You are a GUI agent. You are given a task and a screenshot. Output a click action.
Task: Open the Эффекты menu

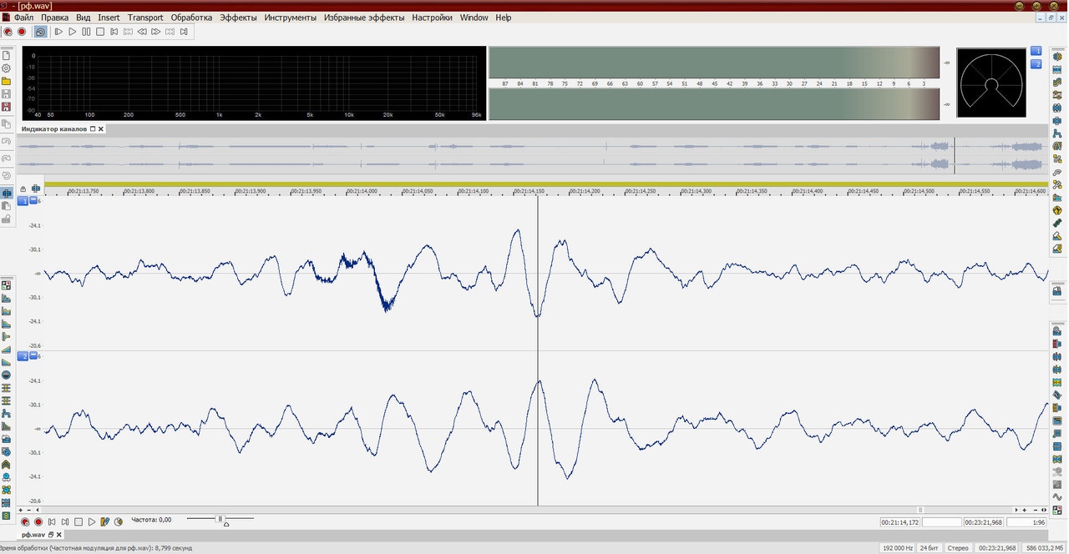pos(239,18)
